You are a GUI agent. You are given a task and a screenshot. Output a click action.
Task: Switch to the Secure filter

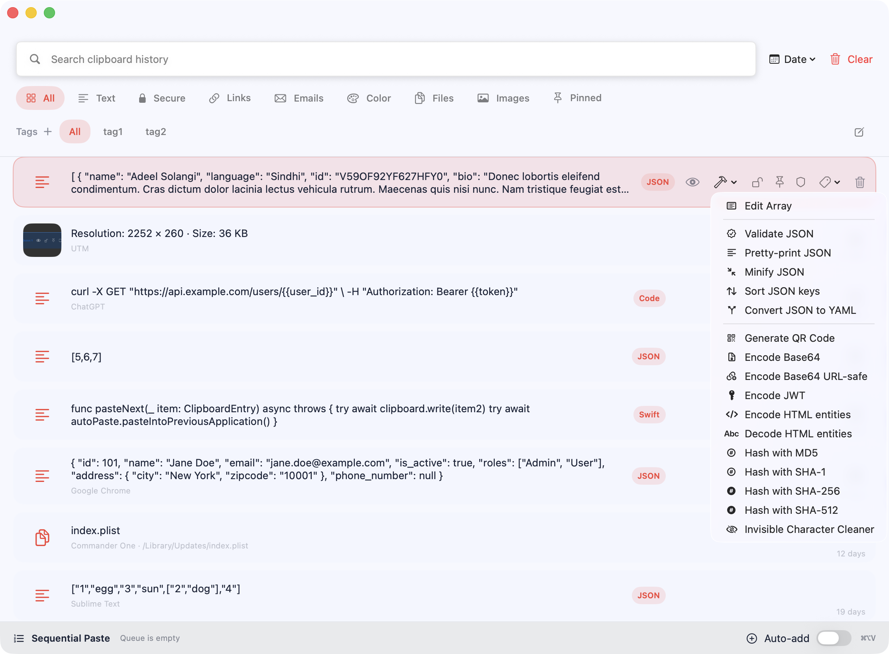(161, 98)
